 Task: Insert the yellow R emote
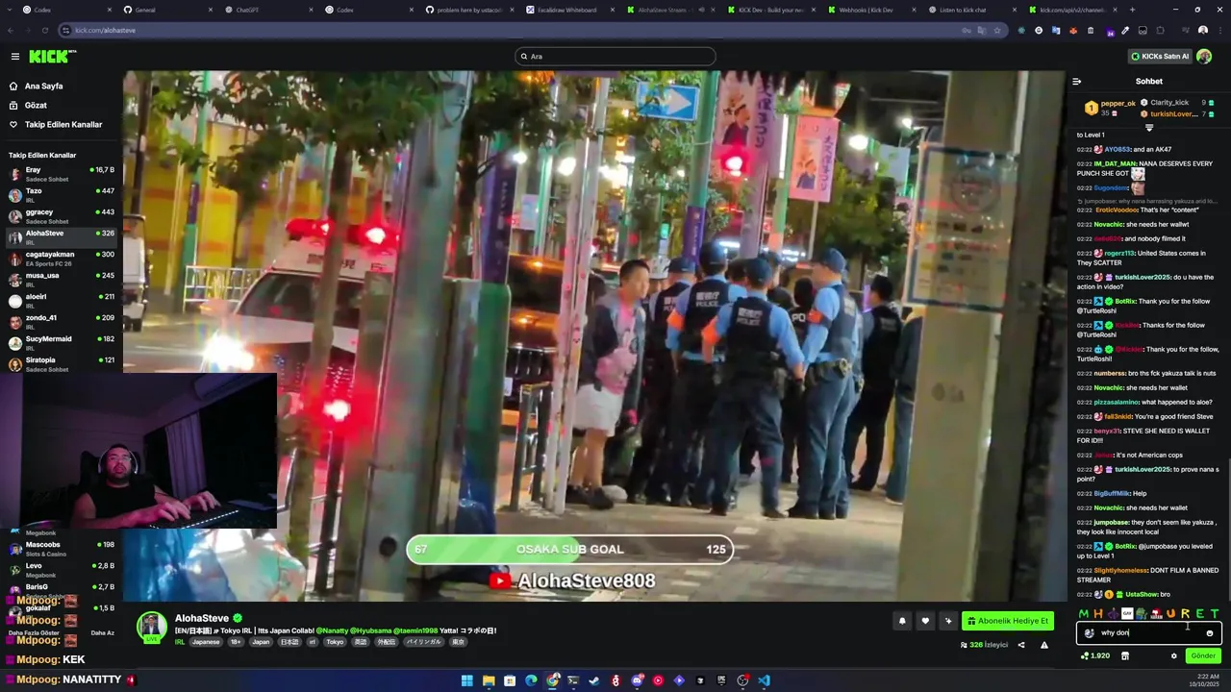pyautogui.click(x=1185, y=613)
